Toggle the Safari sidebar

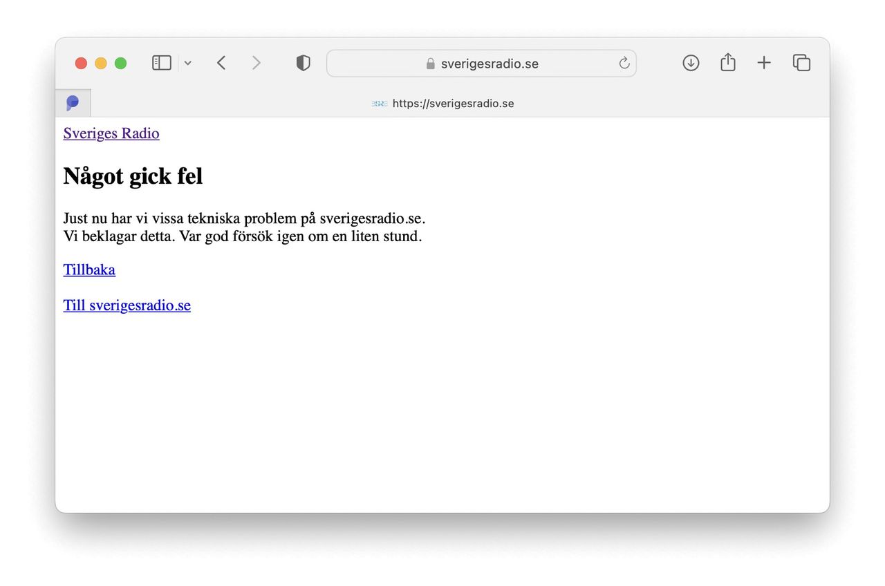click(161, 63)
